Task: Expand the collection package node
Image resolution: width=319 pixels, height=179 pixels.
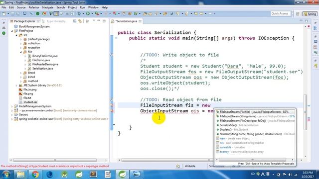Action: [21, 43]
